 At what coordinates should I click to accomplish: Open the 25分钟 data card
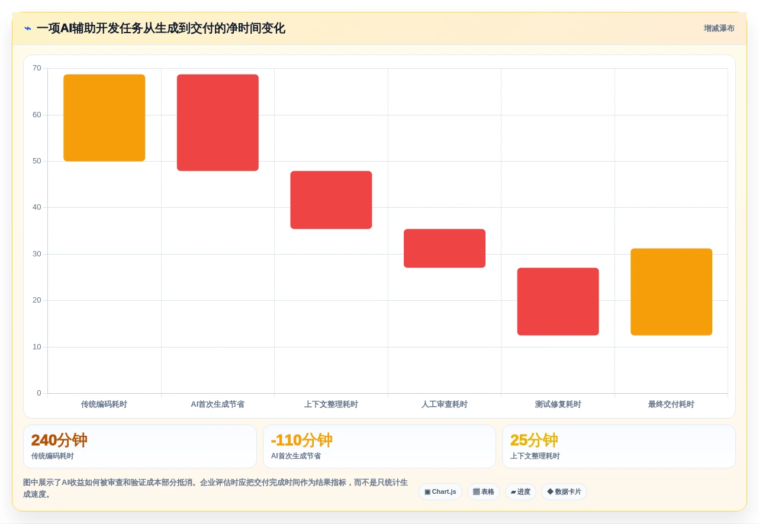(x=619, y=446)
